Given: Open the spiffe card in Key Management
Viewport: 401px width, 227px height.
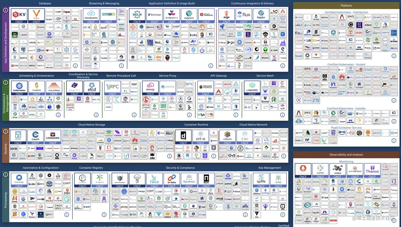Looking at the screenshot, I should tap(261, 180).
